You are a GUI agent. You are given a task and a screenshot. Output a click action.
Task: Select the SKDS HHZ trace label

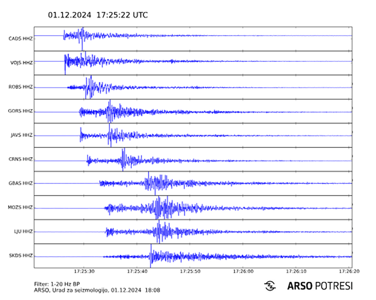pos(21,256)
